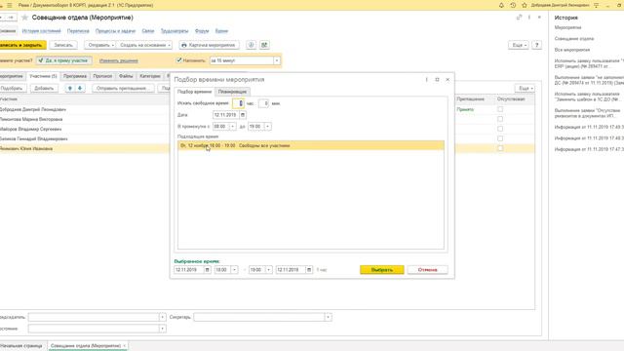Toggle Отсутствовал checkbox for Юлия Ивановна
Screen dimensions: 624x351
500,148
